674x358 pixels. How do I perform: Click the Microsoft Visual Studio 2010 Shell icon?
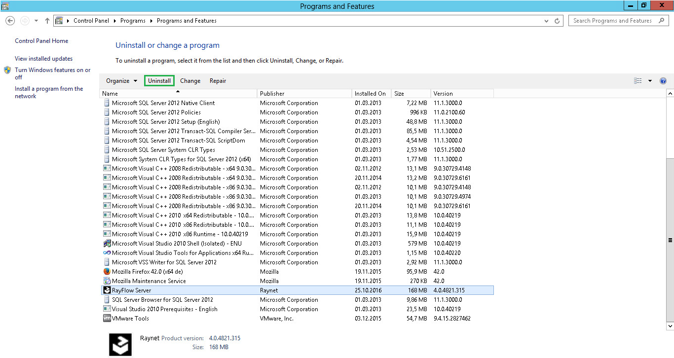107,243
